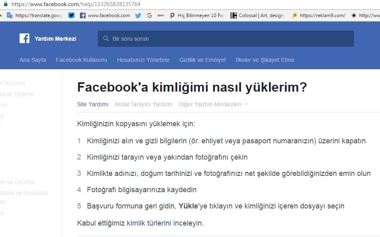Select the Site Yardımı tab
Screen dimensions: 380x237
point(93,104)
